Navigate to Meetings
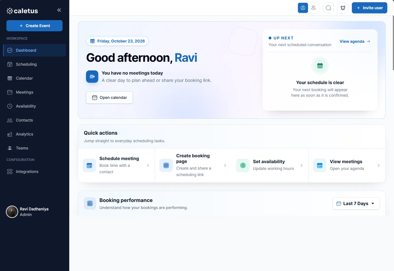Screen dimensions: 394x271 tap(34, 92)
